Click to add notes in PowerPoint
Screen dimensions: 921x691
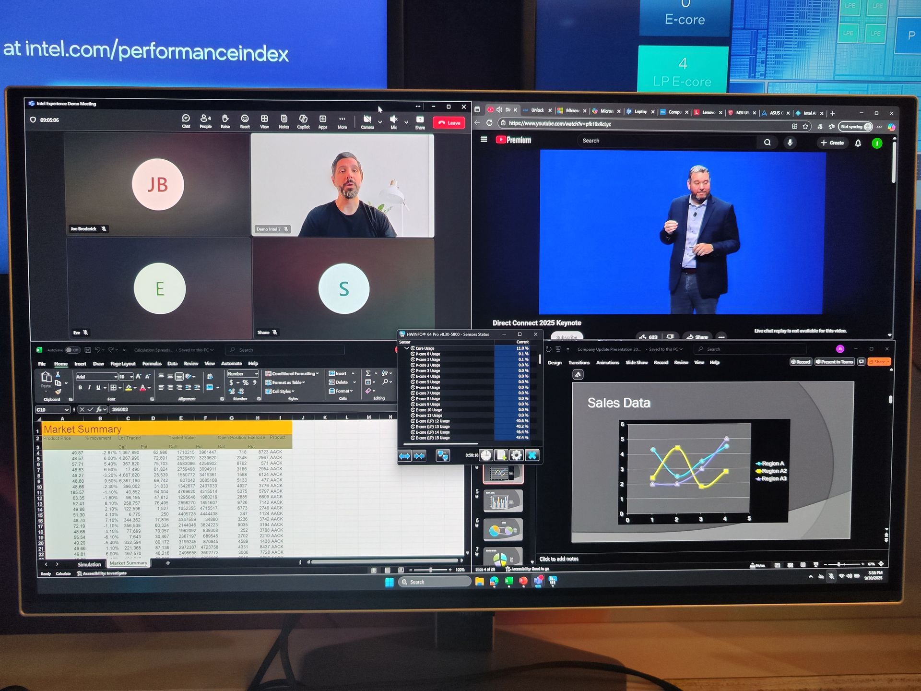coord(559,559)
